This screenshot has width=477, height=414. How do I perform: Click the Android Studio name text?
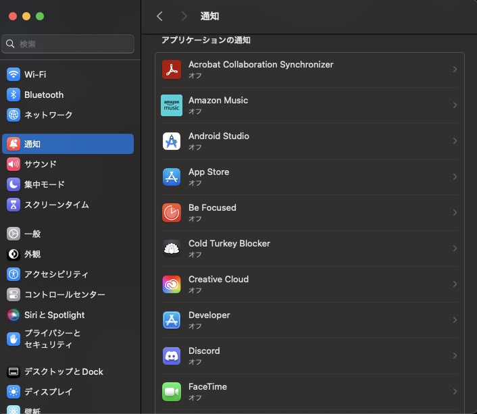click(x=219, y=136)
